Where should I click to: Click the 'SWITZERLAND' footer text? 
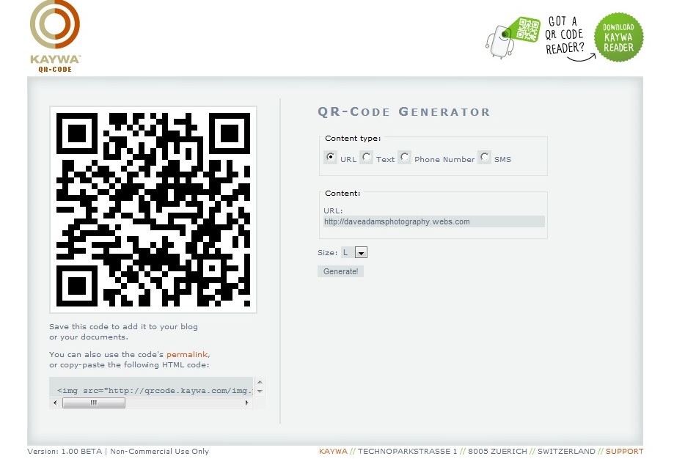(566, 451)
